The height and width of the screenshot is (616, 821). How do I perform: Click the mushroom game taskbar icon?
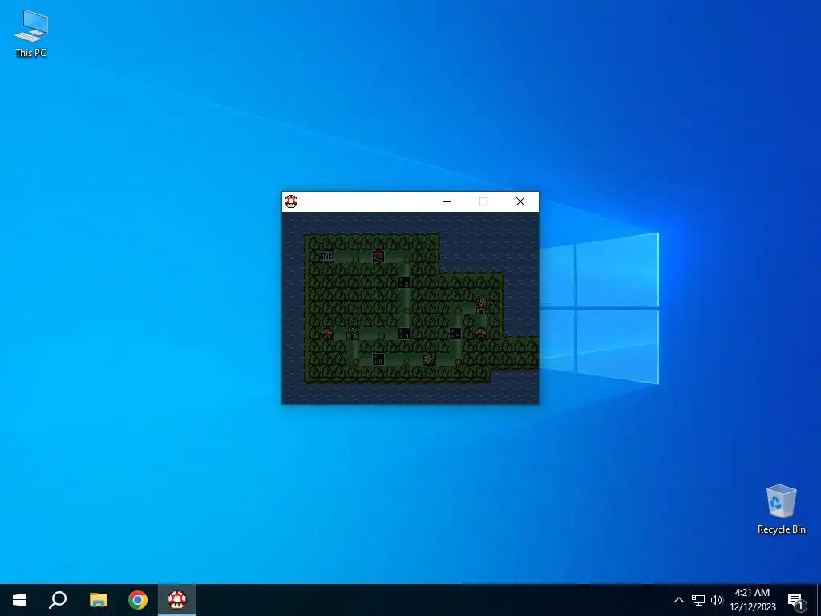click(177, 600)
